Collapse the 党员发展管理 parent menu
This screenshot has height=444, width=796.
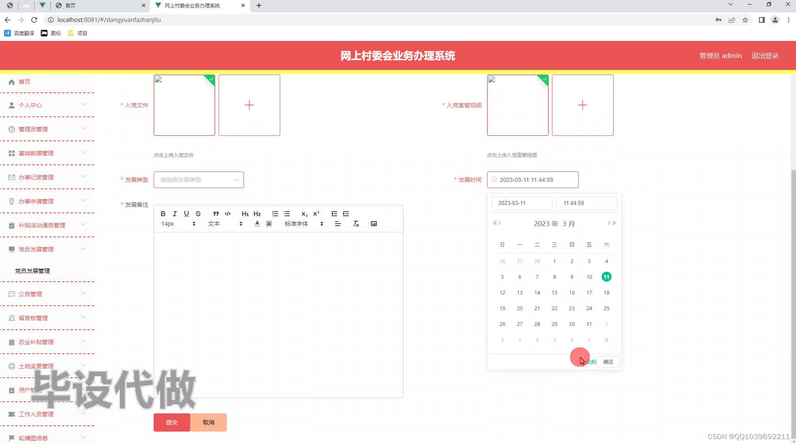[x=47, y=249]
